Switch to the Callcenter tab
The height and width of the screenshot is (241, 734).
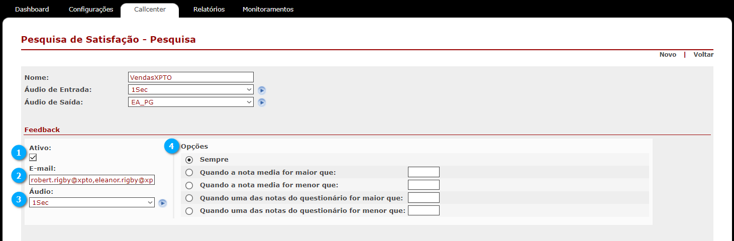(150, 10)
